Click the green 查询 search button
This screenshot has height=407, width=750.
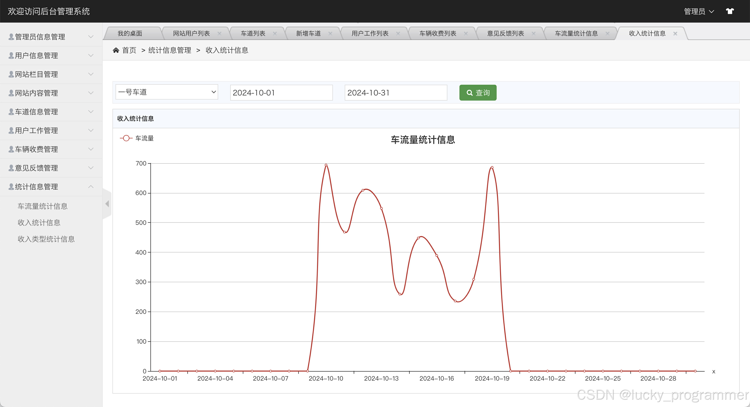pos(478,93)
